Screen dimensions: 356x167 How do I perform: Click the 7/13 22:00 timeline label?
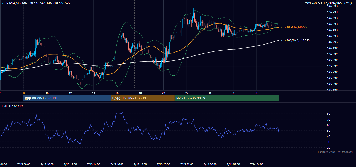(187, 164)
